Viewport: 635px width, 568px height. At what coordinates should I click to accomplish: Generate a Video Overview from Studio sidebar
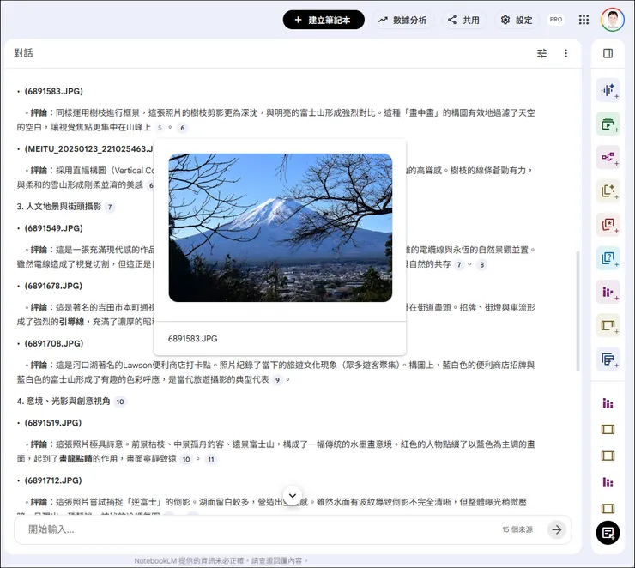tap(608, 124)
